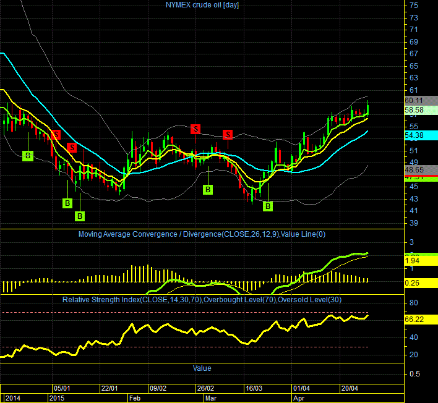Click the Relative Strength Index panel title

[x=202, y=300]
